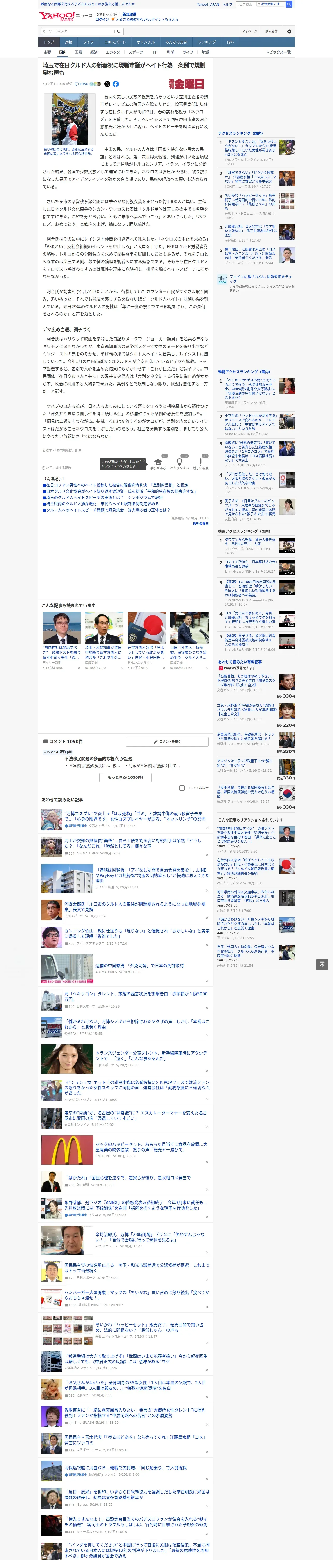Click the 週刊金曜日 publisher logo
Image resolution: width=333 pixels, height=1560 pixels.
(186, 84)
